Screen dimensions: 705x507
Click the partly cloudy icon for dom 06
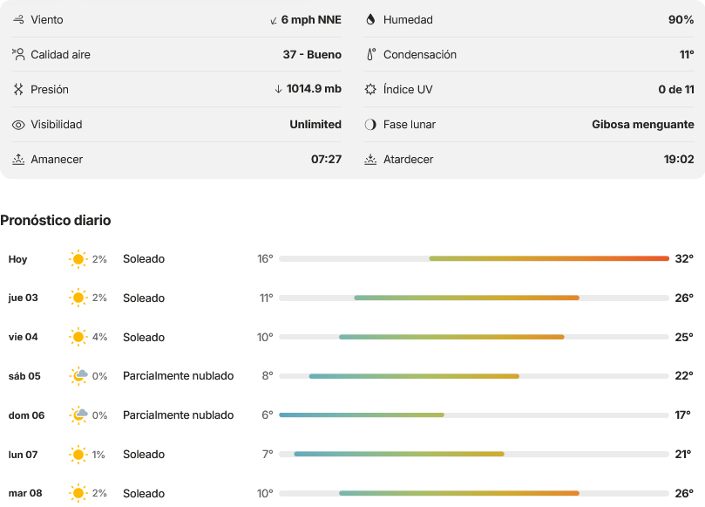click(x=78, y=415)
